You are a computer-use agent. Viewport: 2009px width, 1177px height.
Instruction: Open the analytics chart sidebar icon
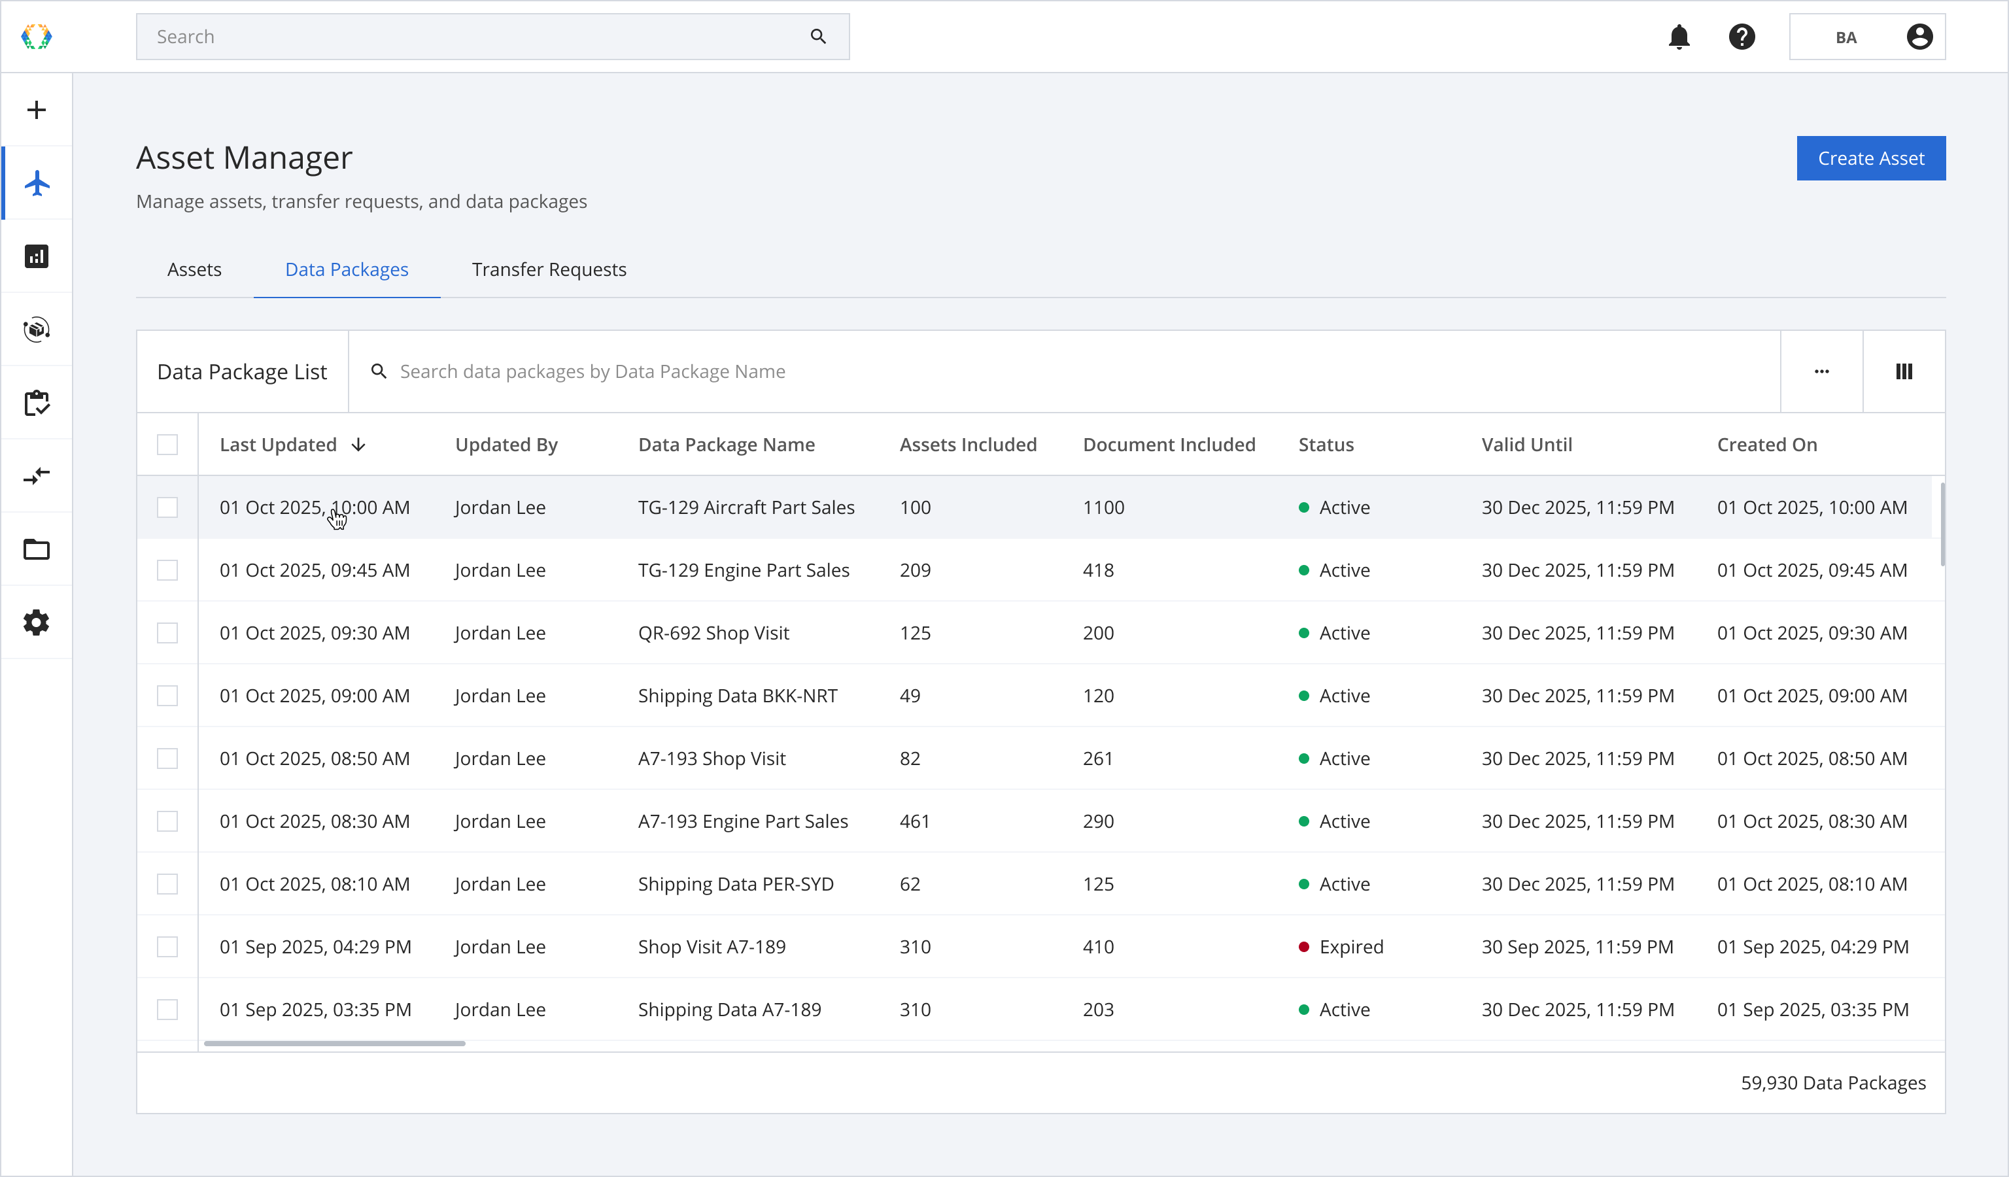pos(37,256)
